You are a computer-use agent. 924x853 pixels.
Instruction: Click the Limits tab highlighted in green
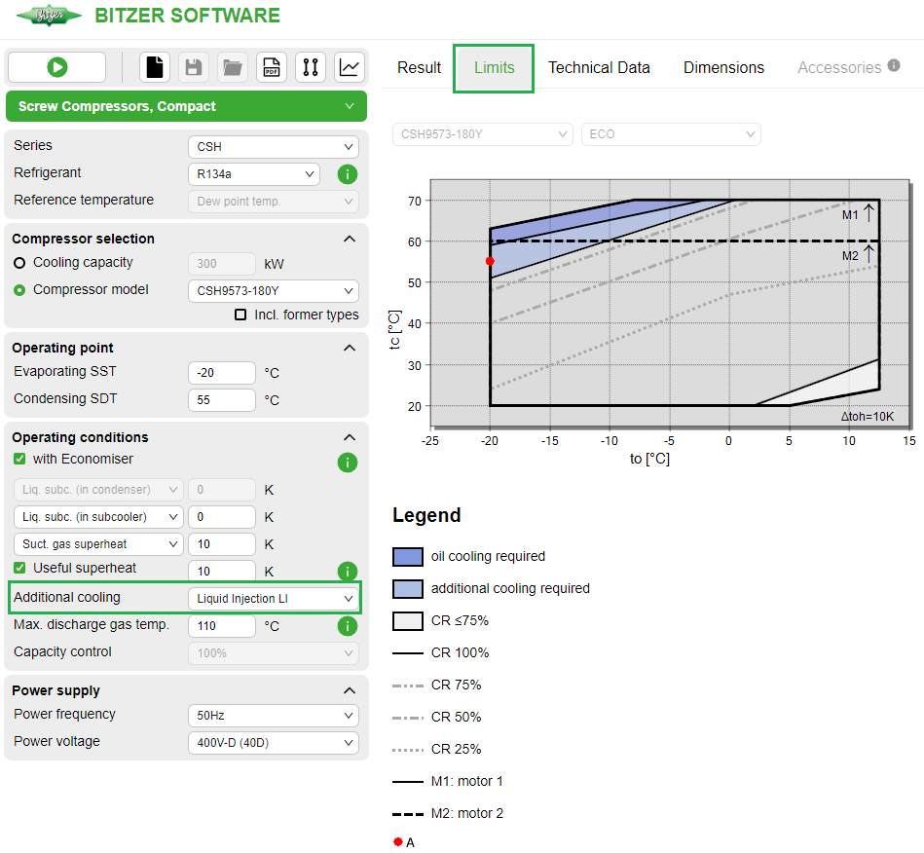click(x=493, y=67)
